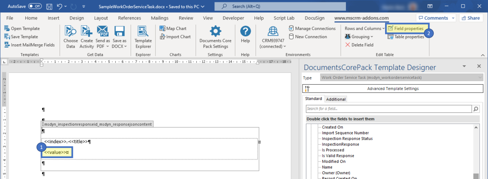Viewport: 488px width, 179px height.
Task: Click Manage Connections
Action: coord(312,29)
